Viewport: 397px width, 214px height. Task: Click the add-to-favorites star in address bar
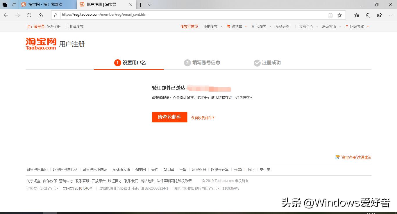(340, 15)
